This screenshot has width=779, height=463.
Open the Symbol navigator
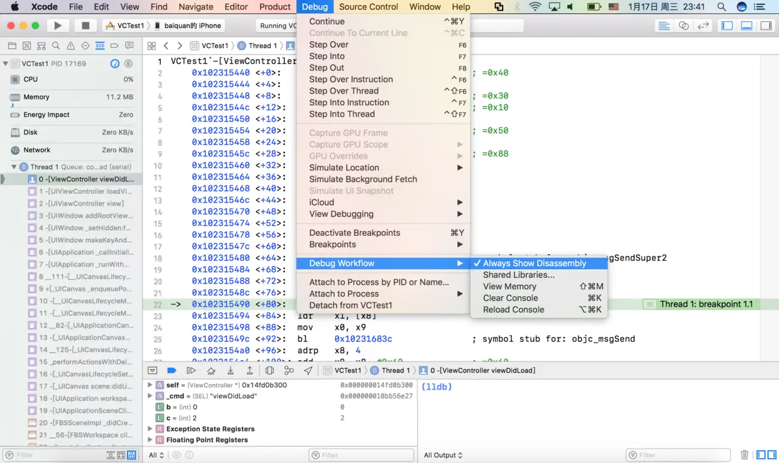(41, 46)
